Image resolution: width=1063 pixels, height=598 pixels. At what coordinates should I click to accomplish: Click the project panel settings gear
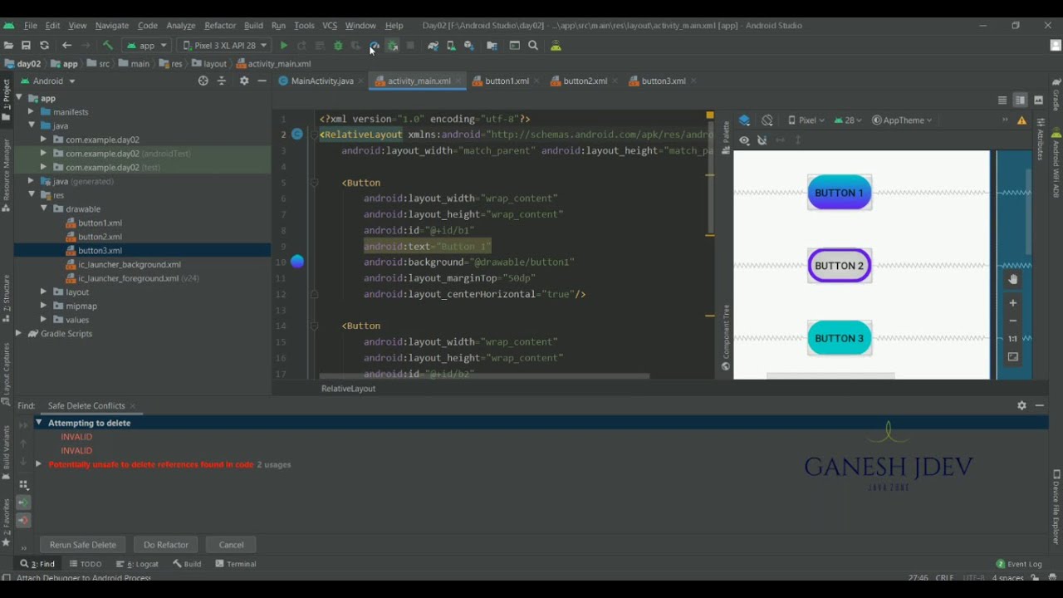pos(244,81)
